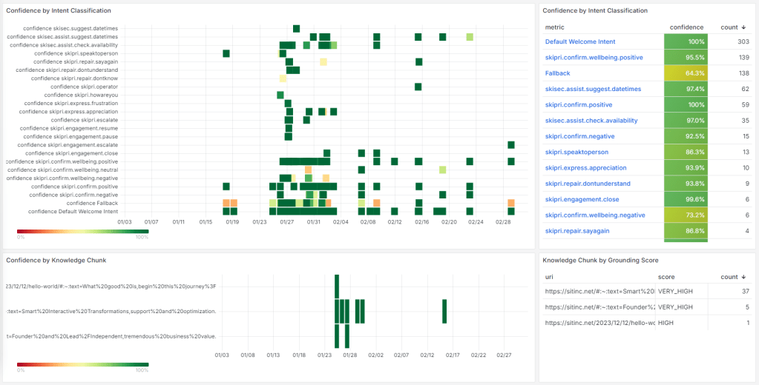Click the 64.3% Fallback confidence cell

click(x=686, y=73)
